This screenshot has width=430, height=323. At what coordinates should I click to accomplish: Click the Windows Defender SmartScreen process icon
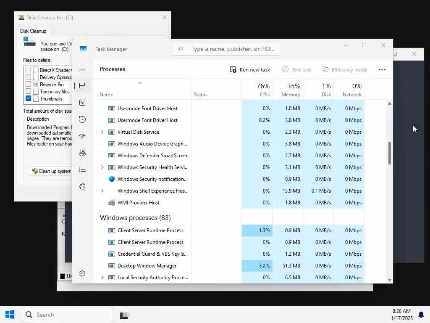pyautogui.click(x=112, y=156)
